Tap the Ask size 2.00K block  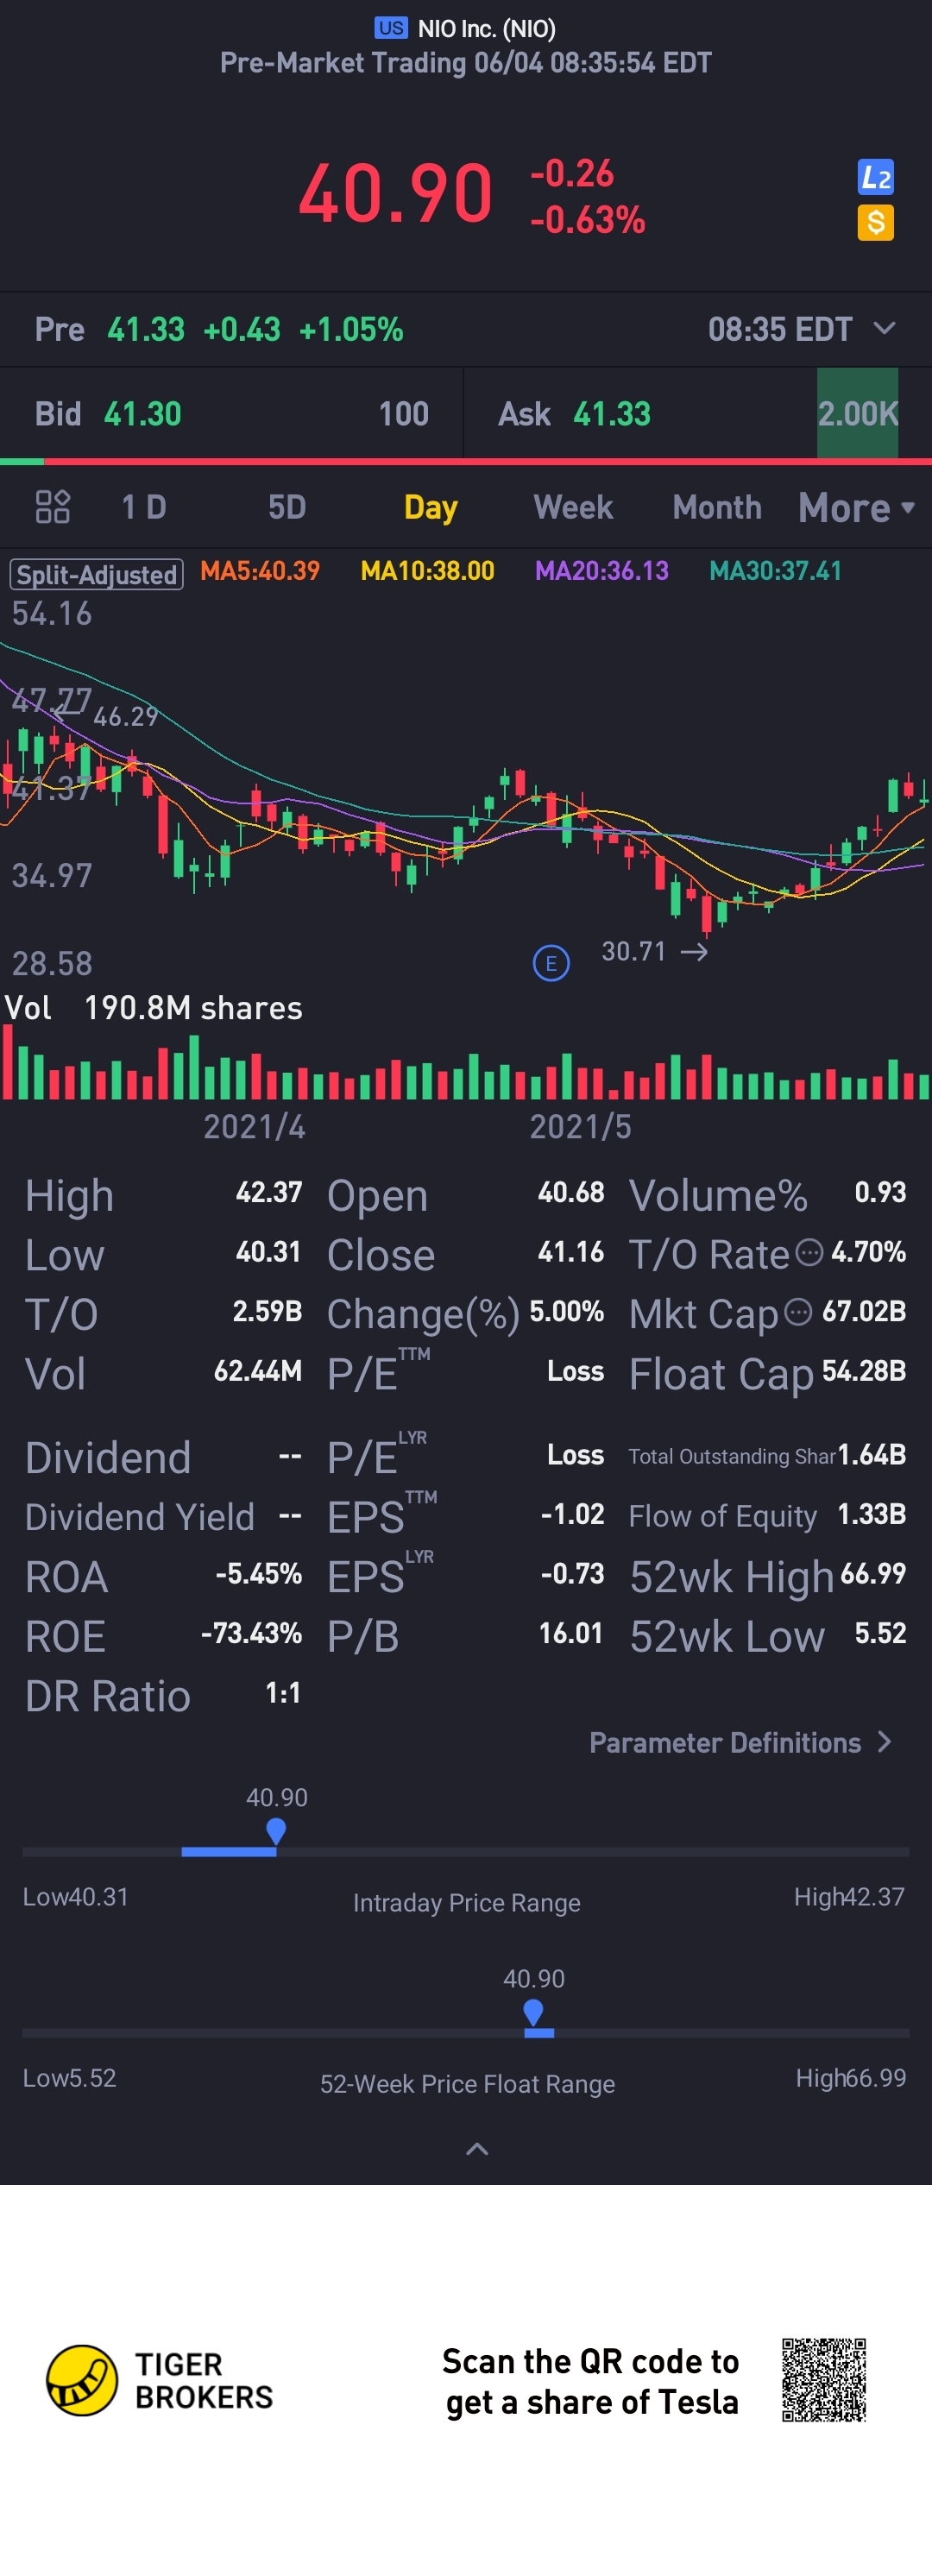[x=858, y=414]
